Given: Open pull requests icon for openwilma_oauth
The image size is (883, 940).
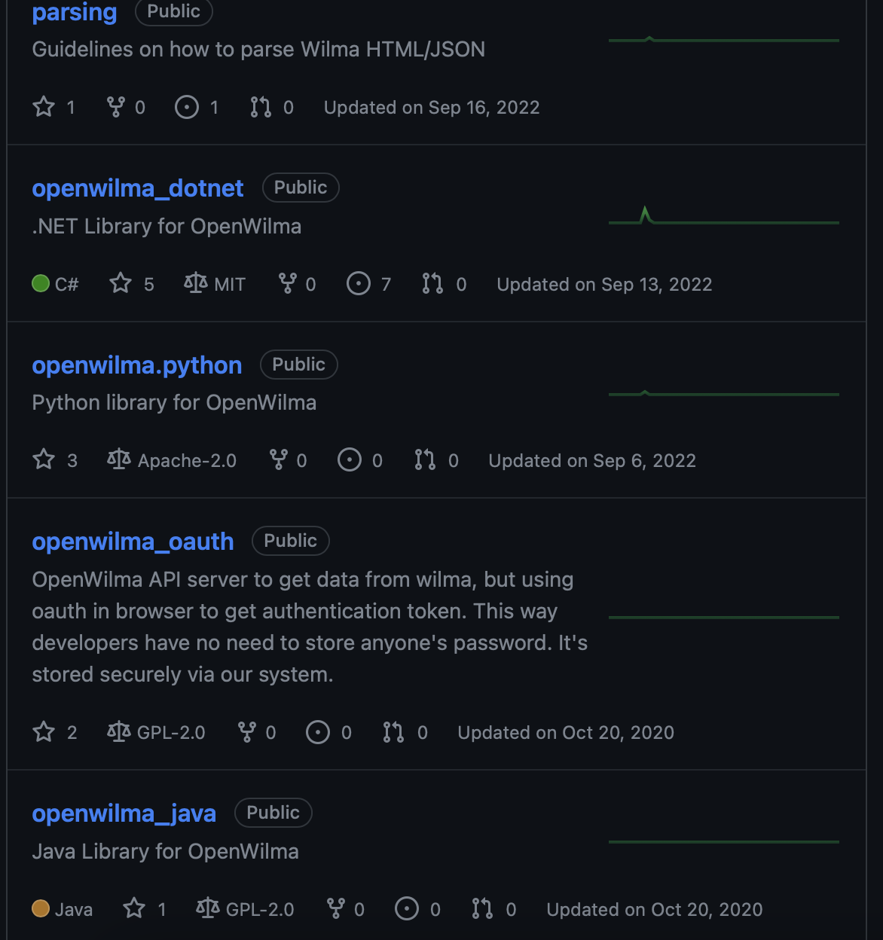Looking at the screenshot, I should point(393,732).
